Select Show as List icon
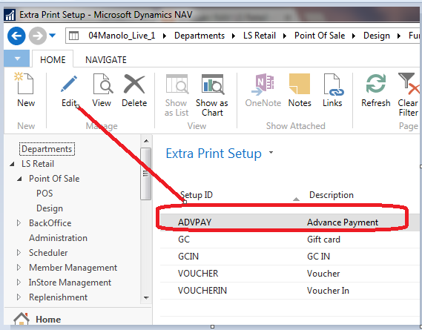This screenshot has height=330, width=422. 177,84
